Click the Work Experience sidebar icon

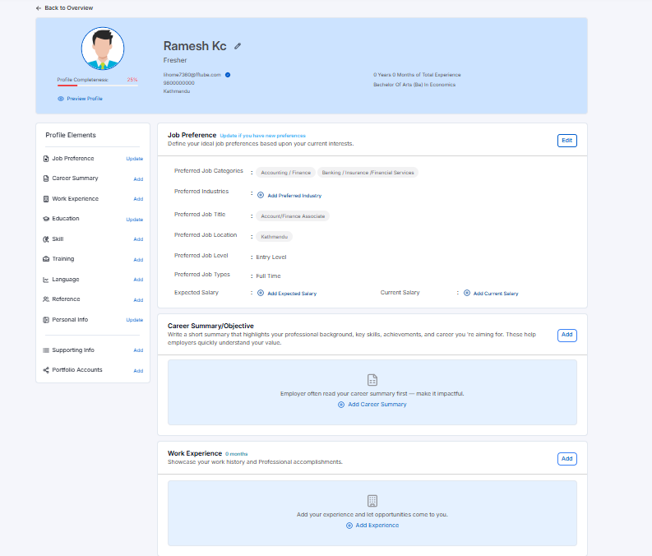point(45,199)
